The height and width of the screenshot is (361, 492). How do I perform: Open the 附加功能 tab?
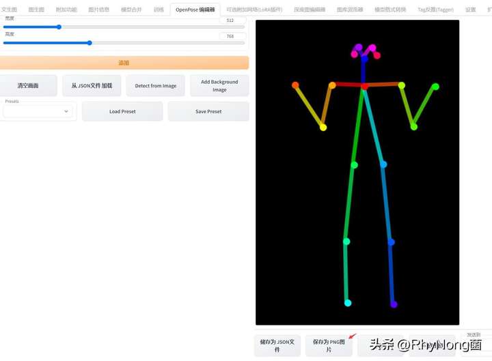click(x=66, y=10)
